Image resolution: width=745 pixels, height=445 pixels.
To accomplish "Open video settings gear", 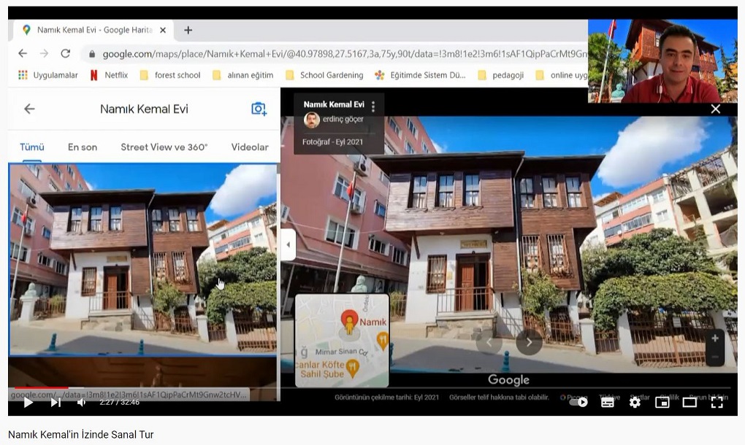I will (635, 403).
